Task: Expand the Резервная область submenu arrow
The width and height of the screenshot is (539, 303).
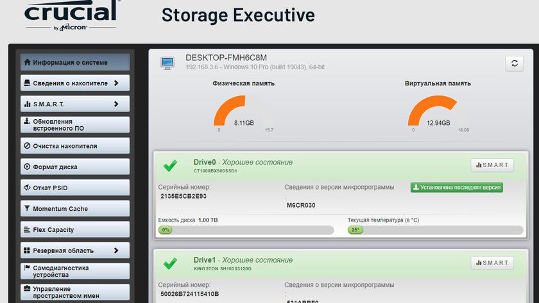Action: point(116,250)
